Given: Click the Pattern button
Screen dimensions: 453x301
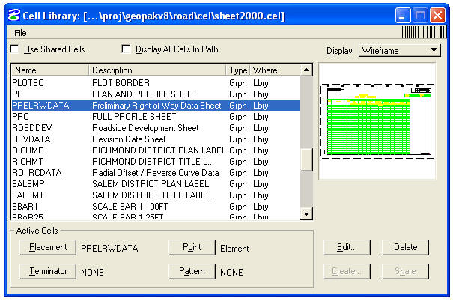Looking at the screenshot, I should (x=191, y=271).
